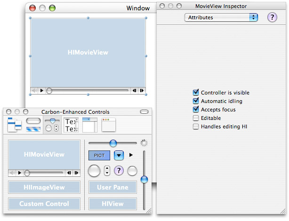Click the horizontal slider thumb in palette
The height and width of the screenshot is (221, 289).
(x=113, y=143)
